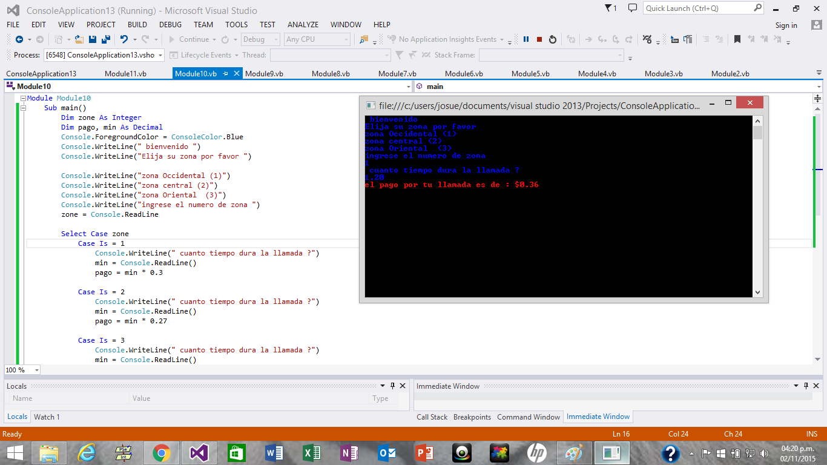This screenshot has width=827, height=465.
Task: Undo the last edit with the Undo icon
Action: [x=123, y=38]
